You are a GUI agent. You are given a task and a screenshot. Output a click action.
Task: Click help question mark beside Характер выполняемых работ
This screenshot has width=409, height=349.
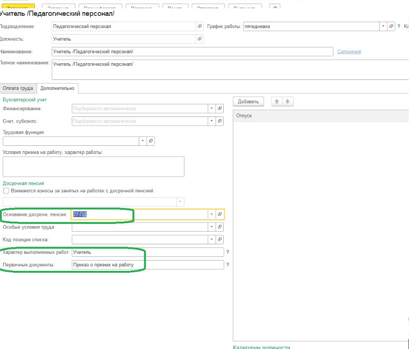[228, 252]
